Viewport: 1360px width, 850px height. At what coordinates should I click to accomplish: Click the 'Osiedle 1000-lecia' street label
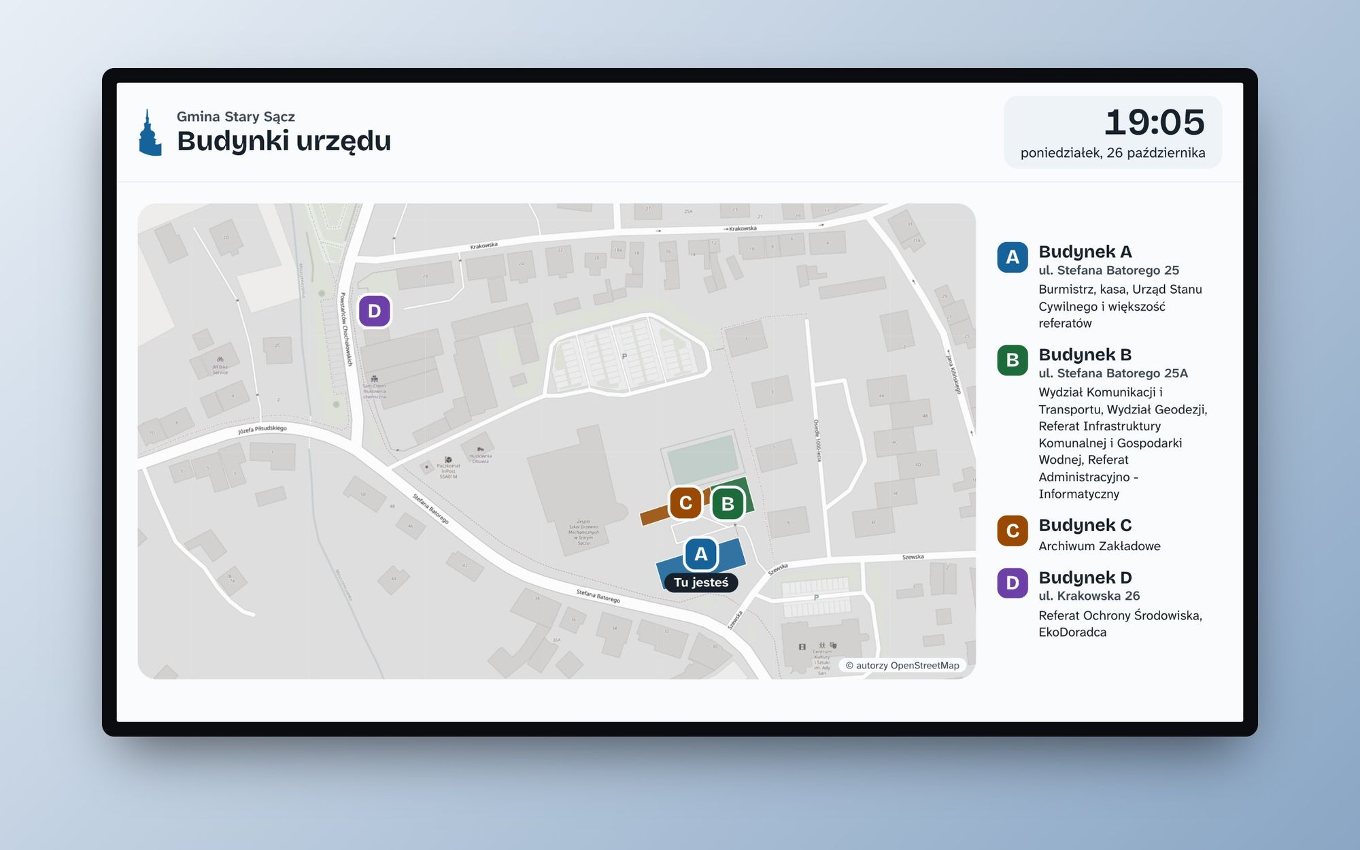point(817,441)
